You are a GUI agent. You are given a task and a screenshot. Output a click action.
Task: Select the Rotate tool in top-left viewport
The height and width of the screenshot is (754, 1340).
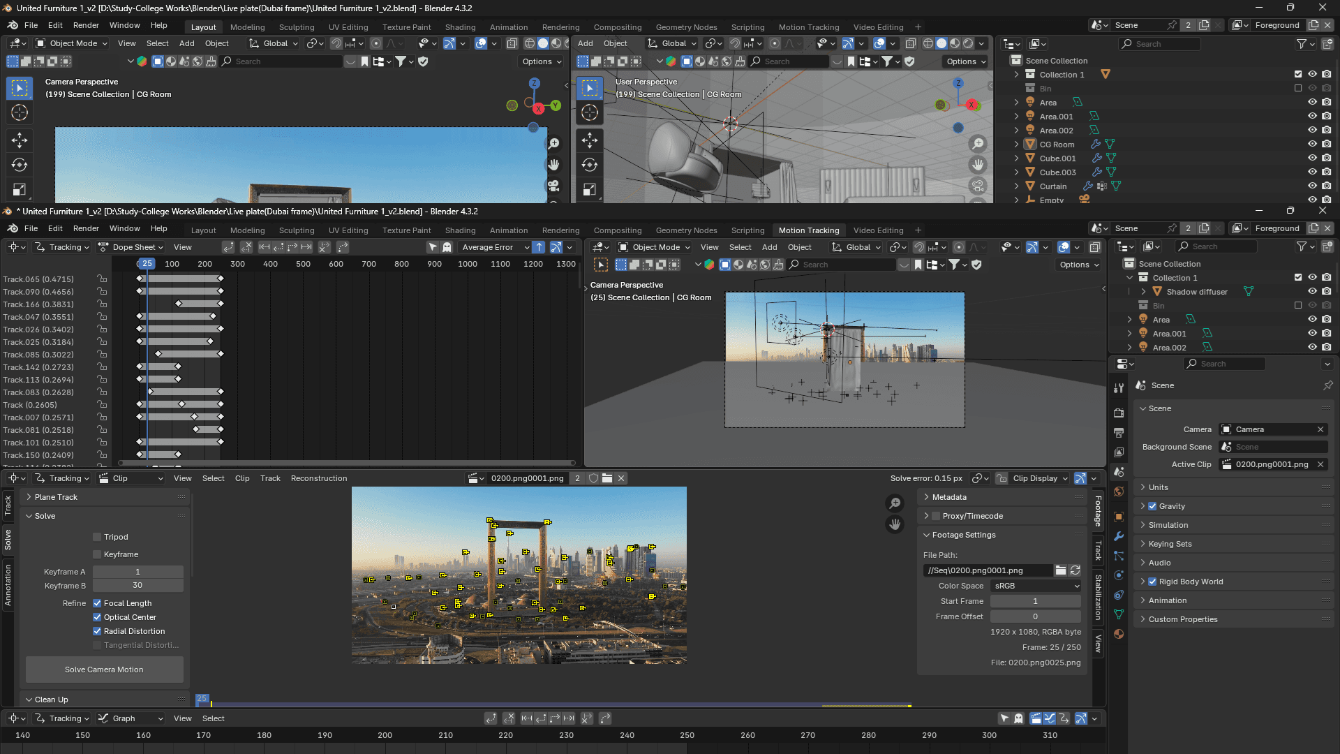click(x=20, y=165)
